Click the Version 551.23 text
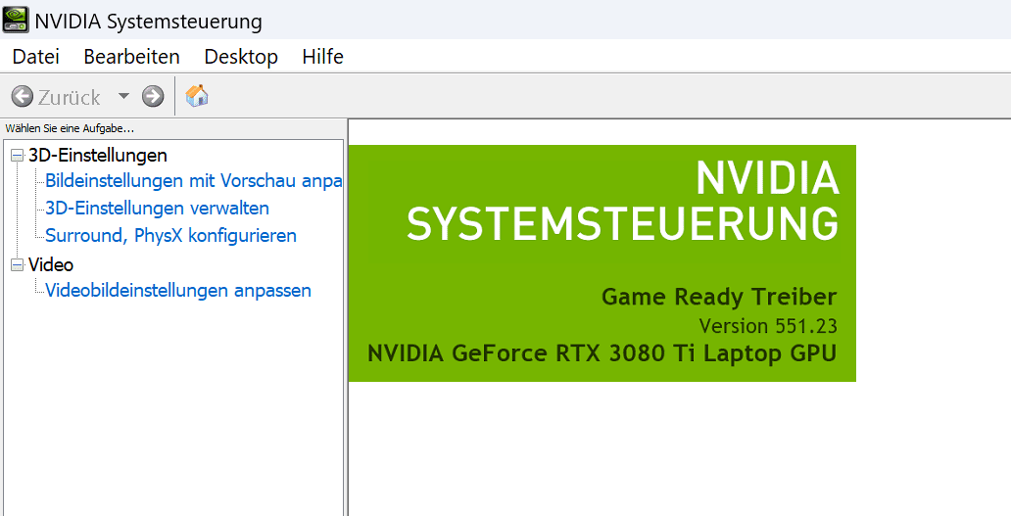Screen dimensions: 1011x516 (x=768, y=326)
